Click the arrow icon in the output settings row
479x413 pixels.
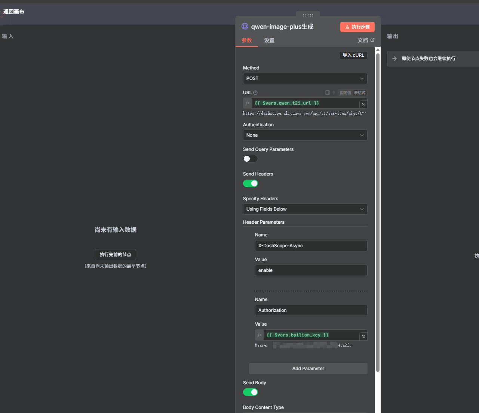[x=394, y=59]
